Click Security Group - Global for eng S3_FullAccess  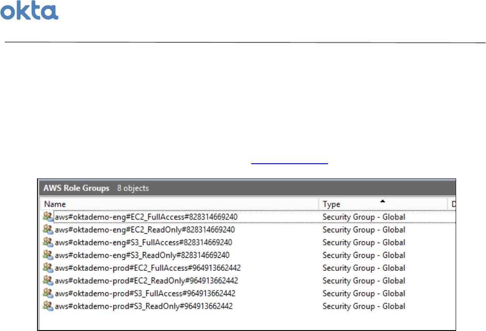(x=364, y=242)
